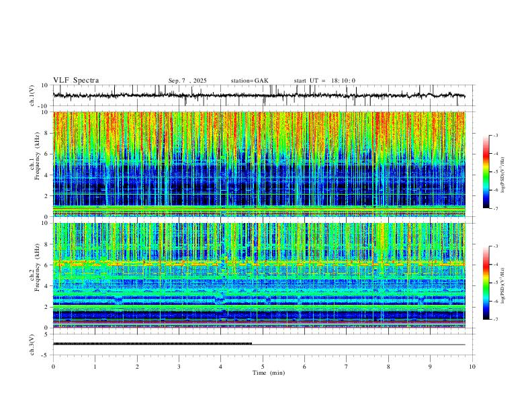Click the "5" tick on the time axis

[263, 367]
